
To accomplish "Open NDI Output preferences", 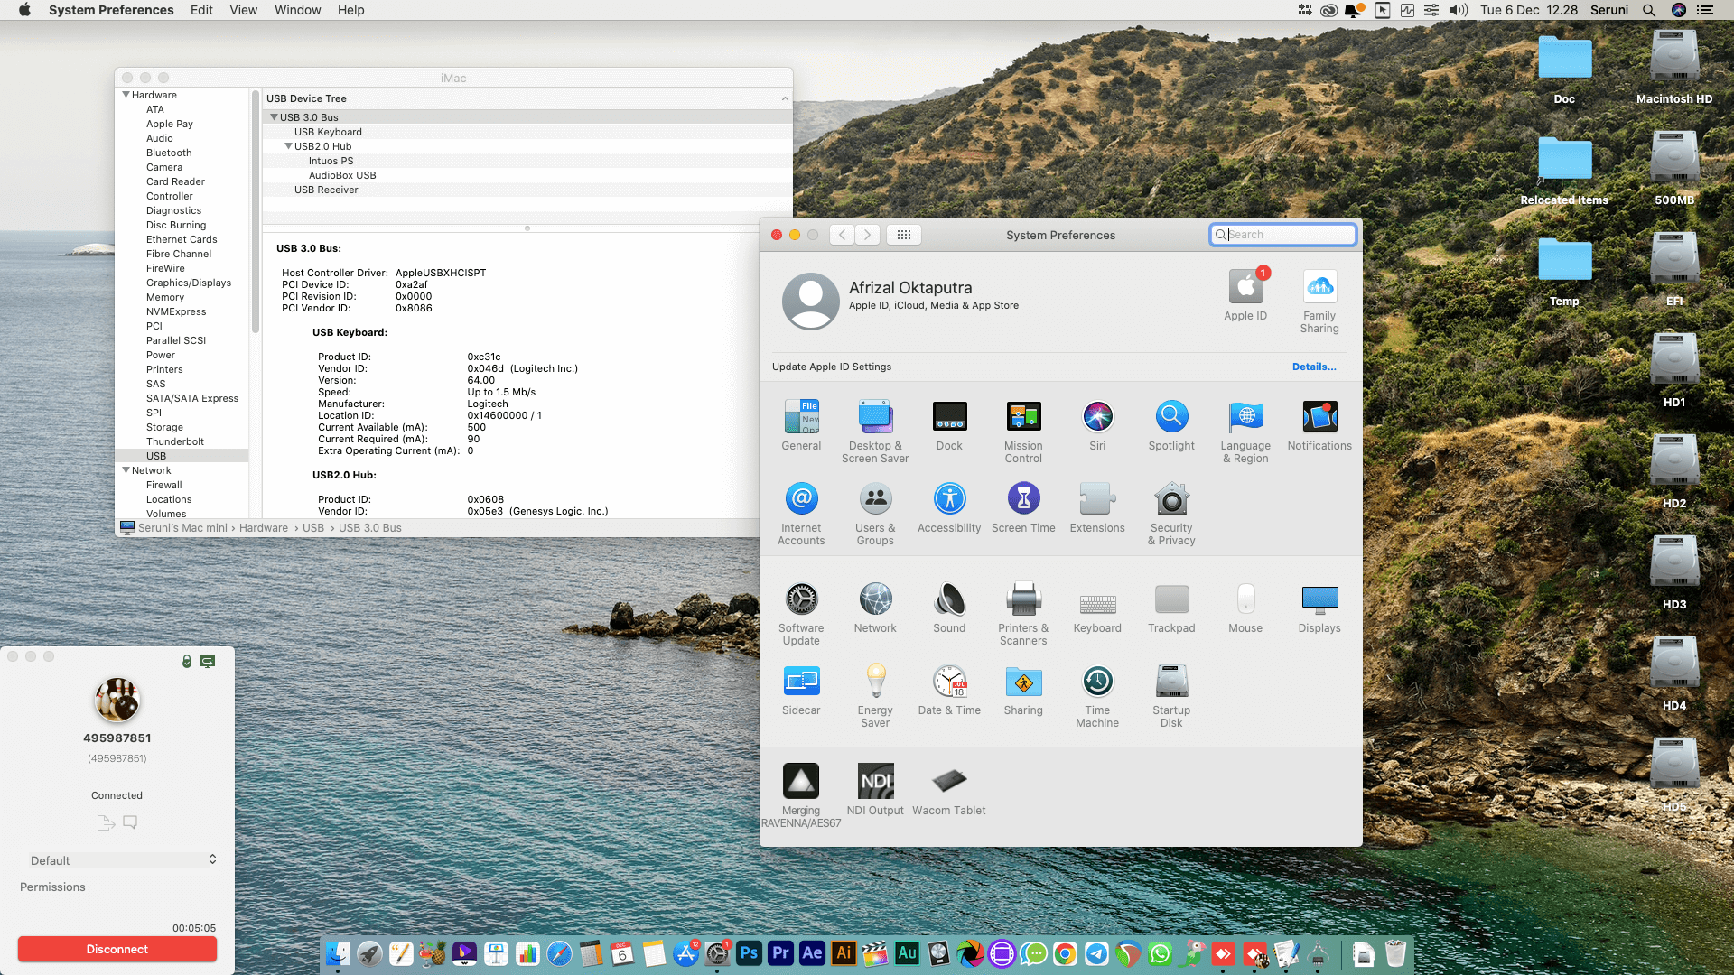I will [874, 782].
